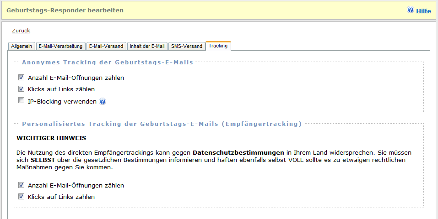
Task: Click the blue help icon beside Hilfe
Action: pyautogui.click(x=411, y=10)
